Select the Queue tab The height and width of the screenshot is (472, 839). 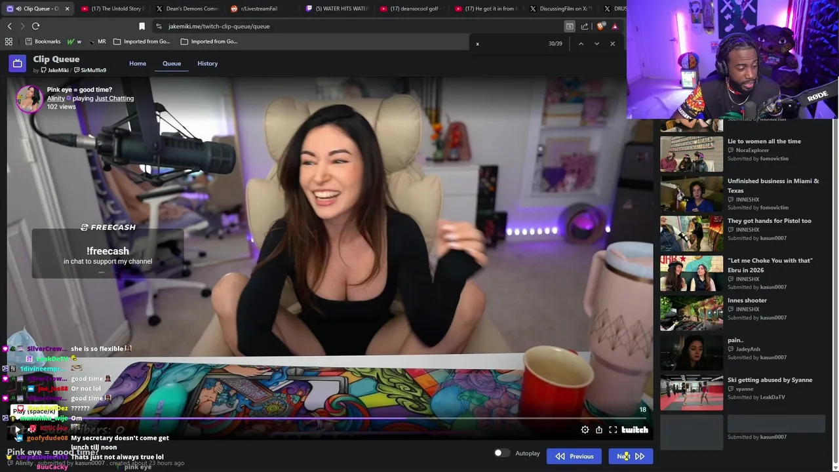[172, 64]
